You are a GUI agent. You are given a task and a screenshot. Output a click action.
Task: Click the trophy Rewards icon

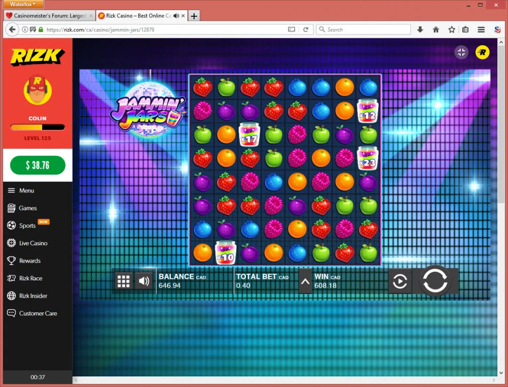click(11, 261)
